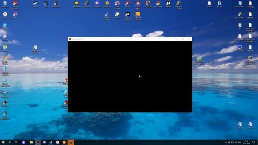258x145 pixels.
Task: Open the Yandex browser taskbar icon
Action: pyautogui.click(x=58, y=142)
